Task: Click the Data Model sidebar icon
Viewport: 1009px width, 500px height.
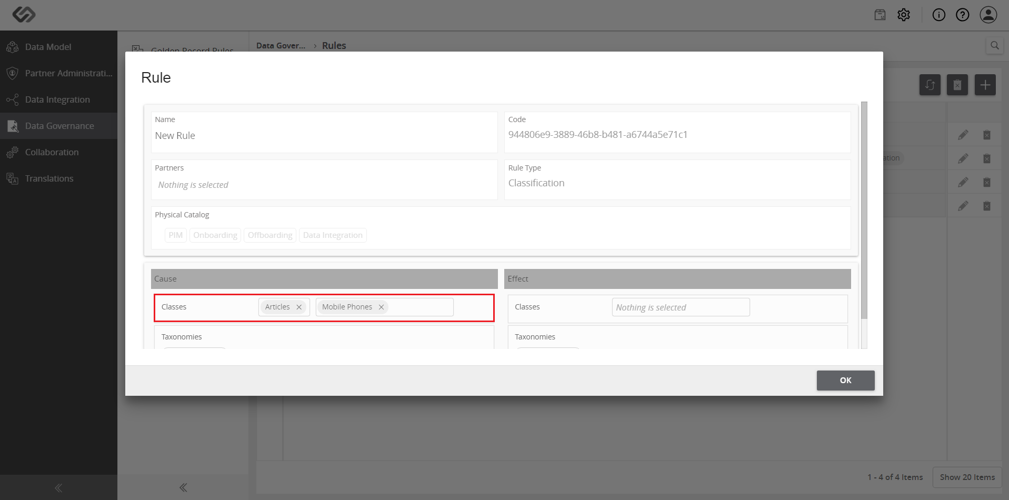Action: click(13, 47)
